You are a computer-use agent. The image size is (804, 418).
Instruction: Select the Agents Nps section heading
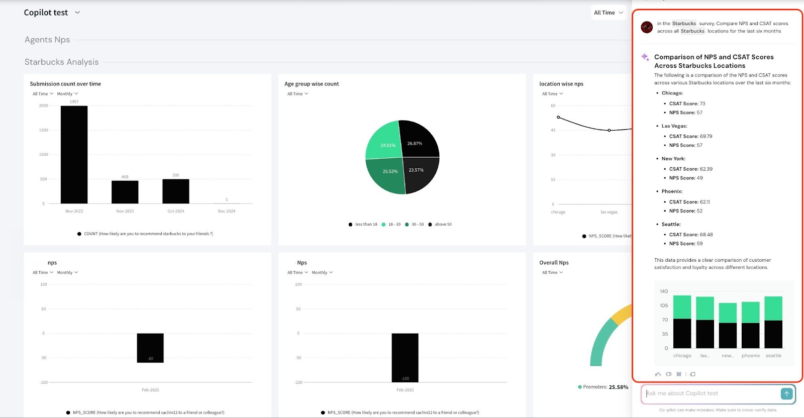(47, 40)
